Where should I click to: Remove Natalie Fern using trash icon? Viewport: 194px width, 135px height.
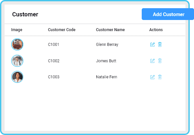click(160, 77)
